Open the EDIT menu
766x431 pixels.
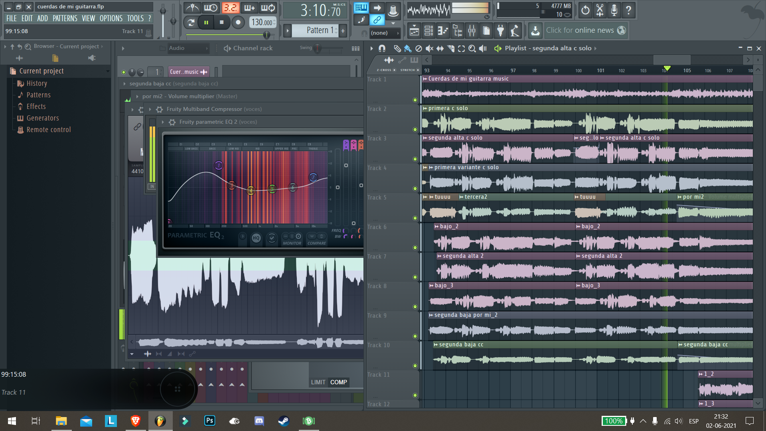[x=27, y=18]
